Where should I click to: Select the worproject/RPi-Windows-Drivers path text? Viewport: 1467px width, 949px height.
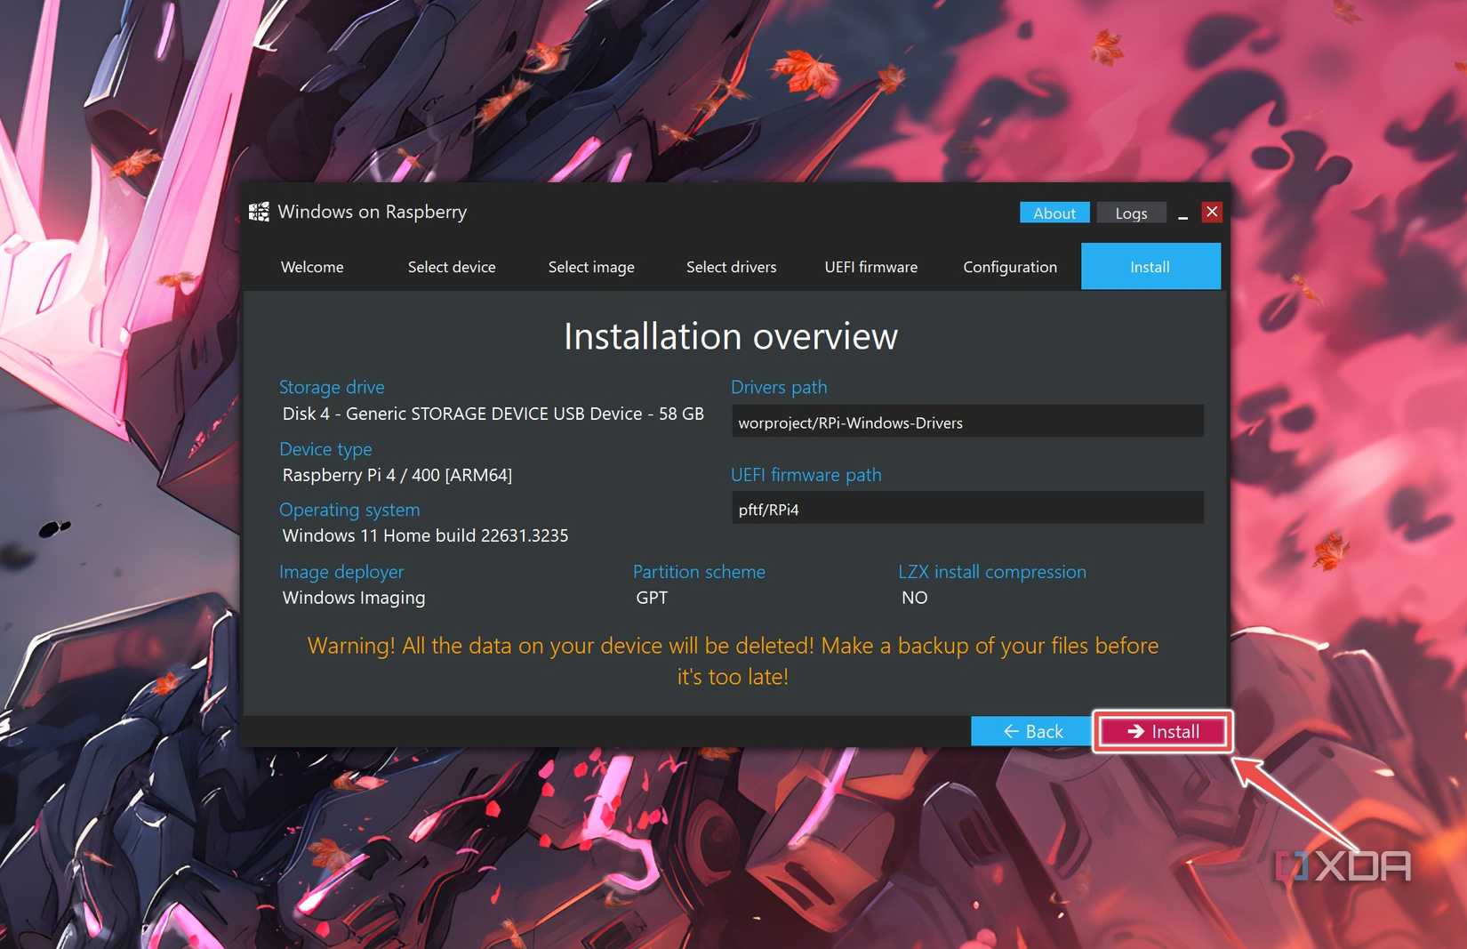tap(850, 422)
